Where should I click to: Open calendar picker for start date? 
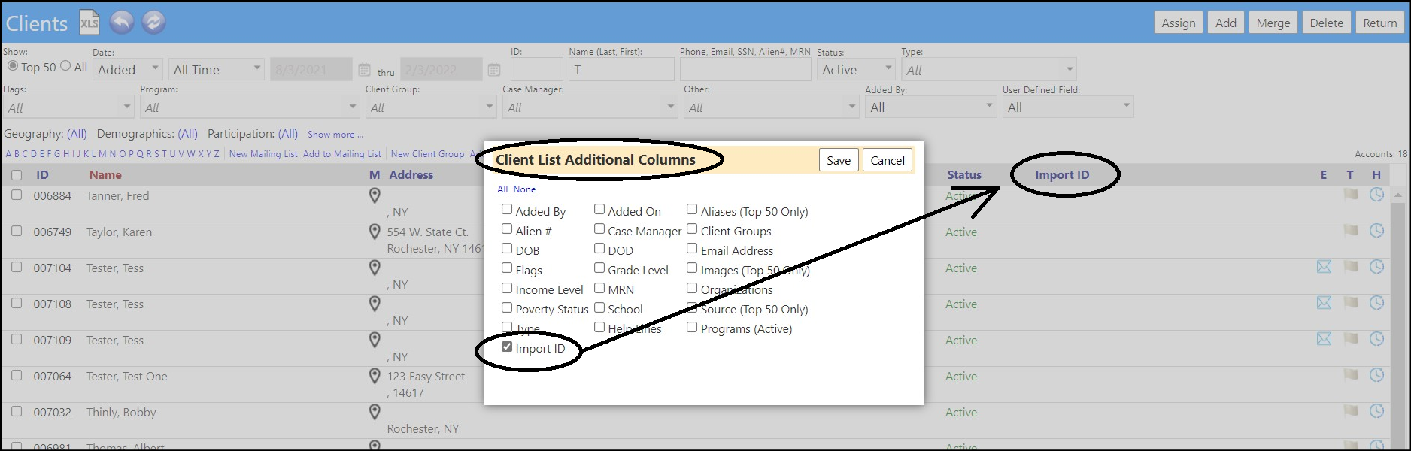coord(364,70)
